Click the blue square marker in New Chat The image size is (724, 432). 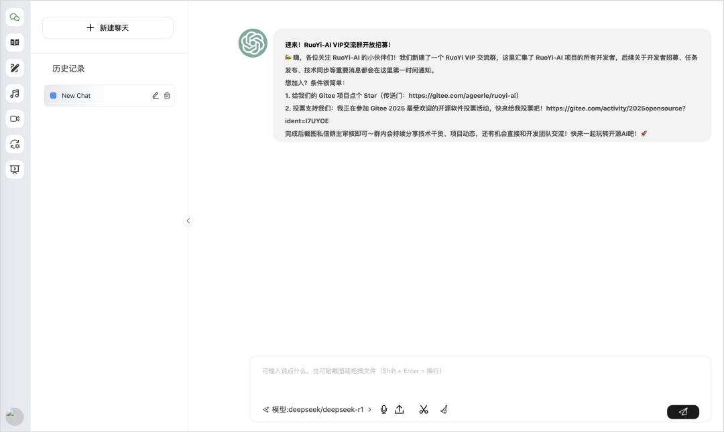point(53,96)
